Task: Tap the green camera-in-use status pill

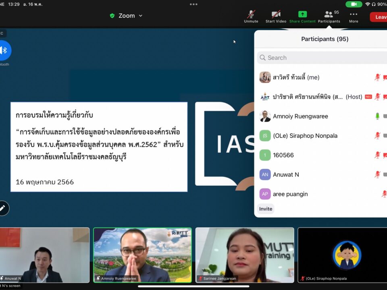Action: click(354, 4)
